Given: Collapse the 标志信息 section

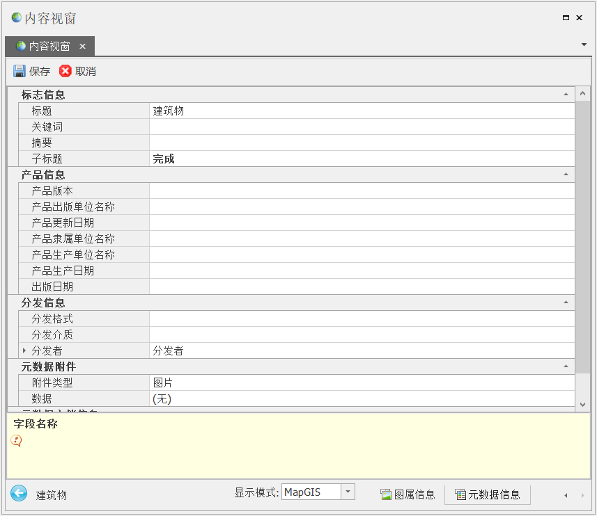Looking at the screenshot, I should [566, 95].
